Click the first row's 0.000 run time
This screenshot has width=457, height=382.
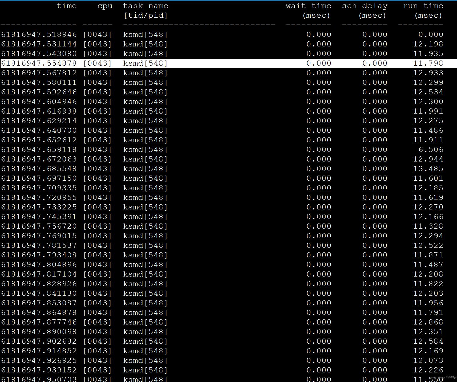coord(431,34)
